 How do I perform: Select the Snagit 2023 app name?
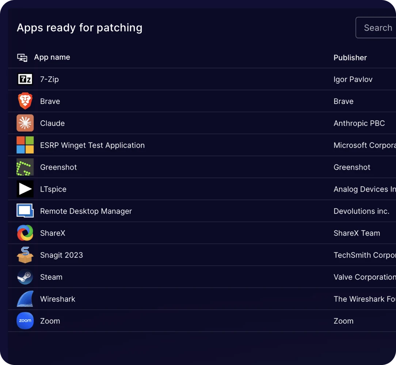[61, 255]
